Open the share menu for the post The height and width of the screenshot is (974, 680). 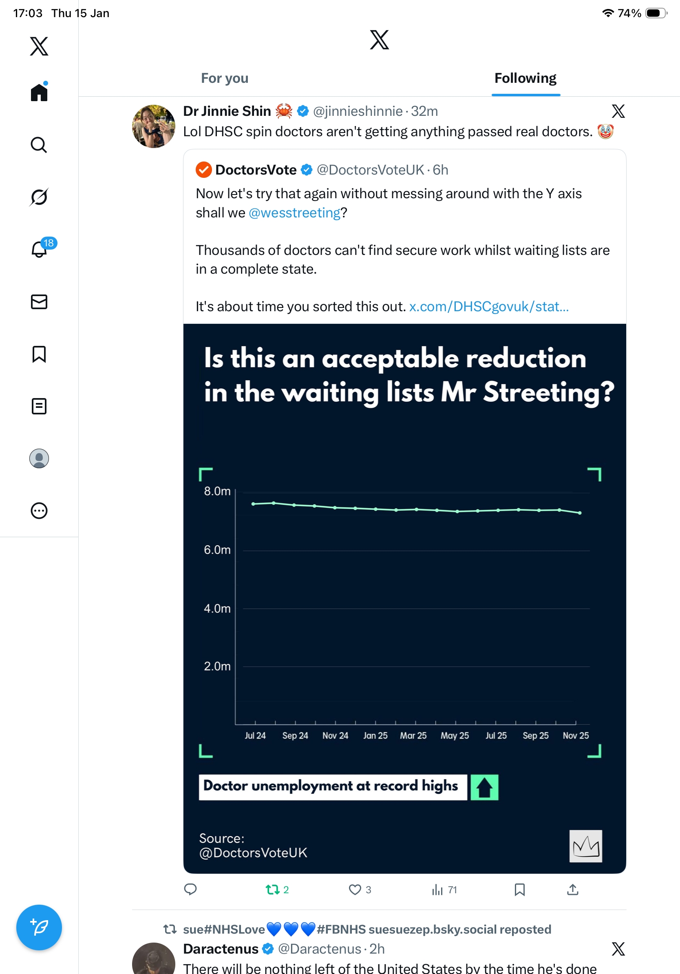pyautogui.click(x=572, y=890)
